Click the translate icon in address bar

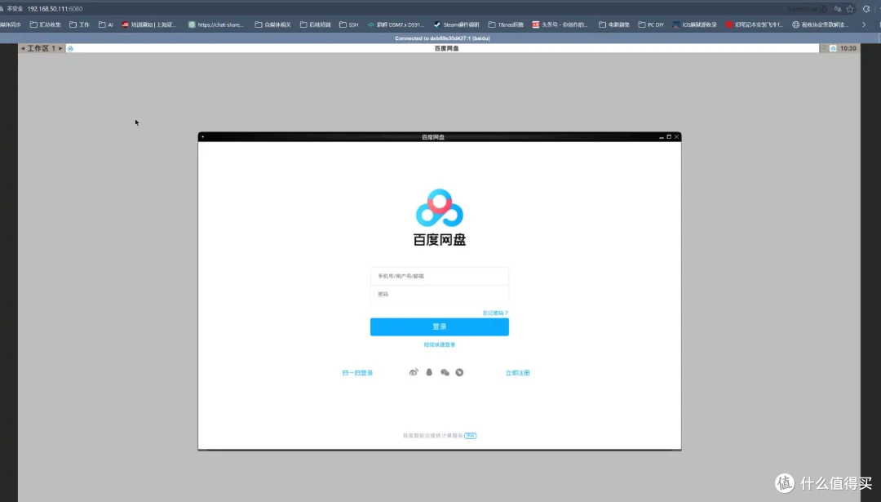point(837,9)
